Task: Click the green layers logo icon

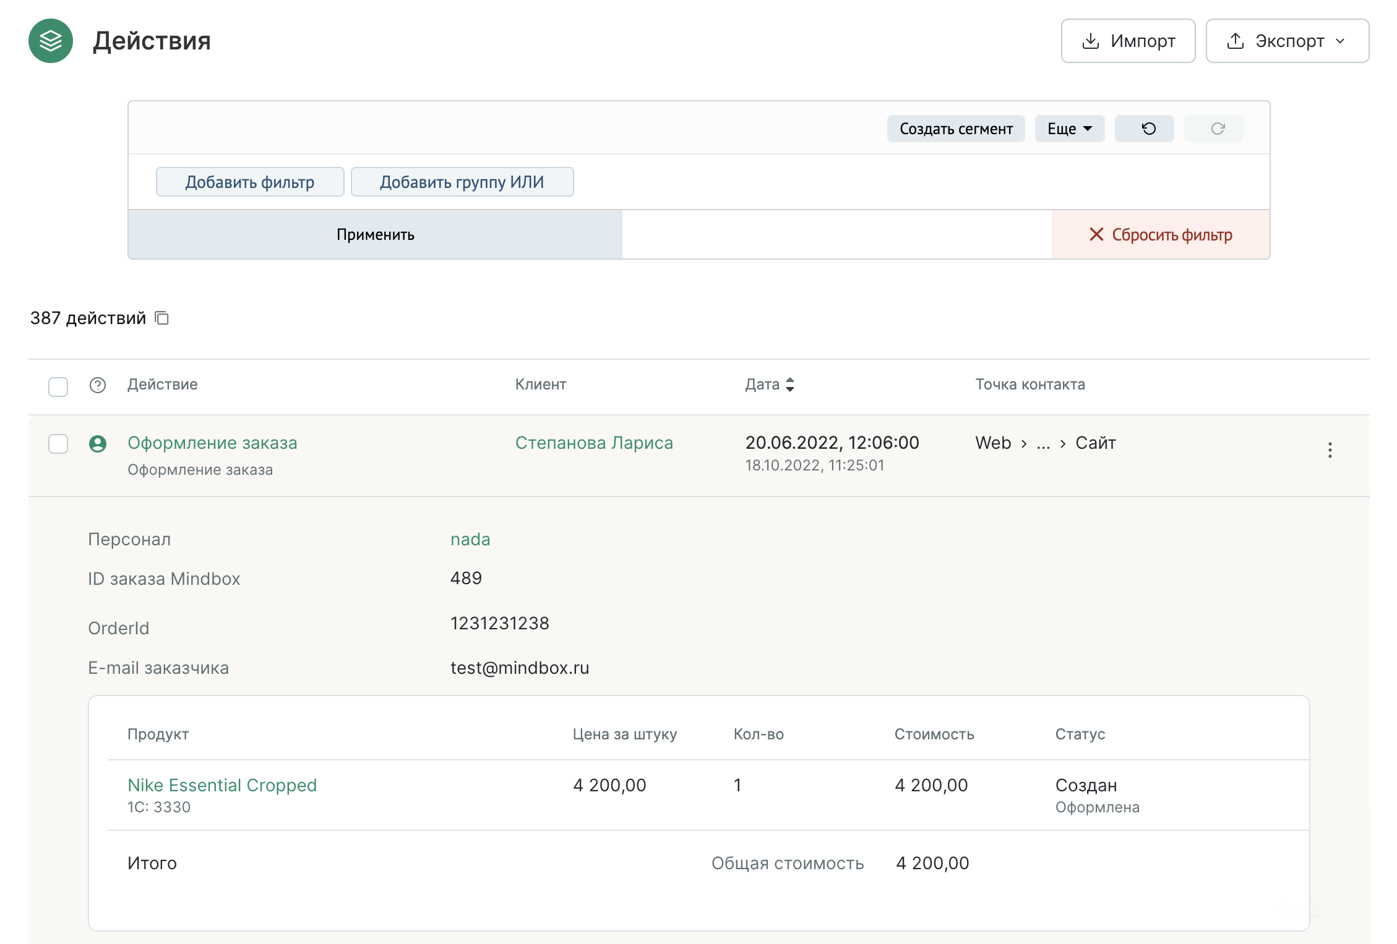Action: click(x=51, y=41)
